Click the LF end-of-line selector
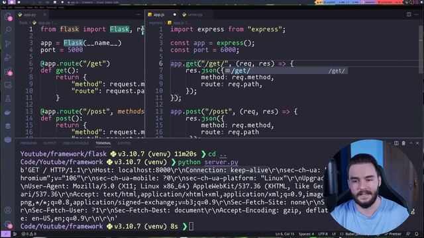This screenshot has height=238, width=424. [x=334, y=234]
